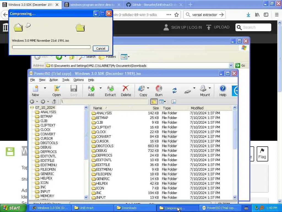
Task: Switch to UniExtract taskbar button
Action: point(93,208)
